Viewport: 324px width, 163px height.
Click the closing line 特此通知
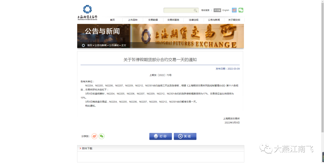pos(91,106)
